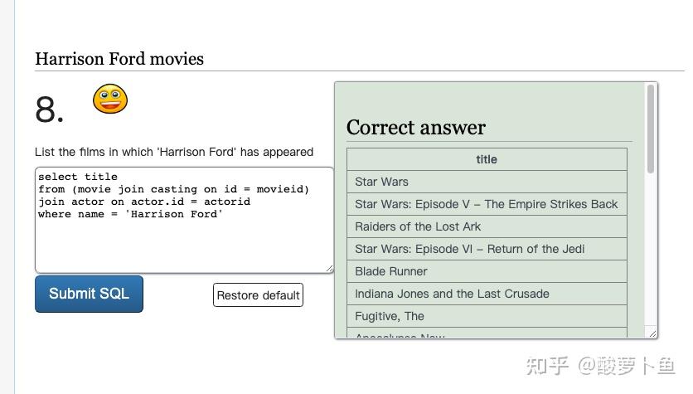Click the 'Correct answer' heading
693x394 pixels.
[416, 128]
